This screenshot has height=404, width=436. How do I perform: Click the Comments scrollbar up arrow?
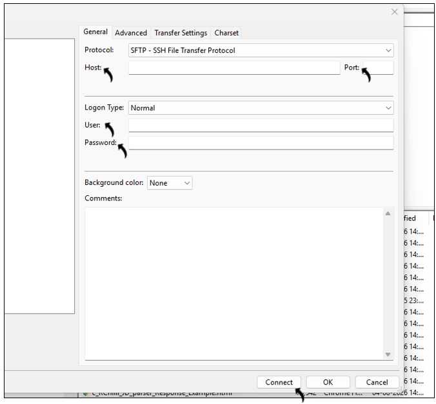(388, 213)
